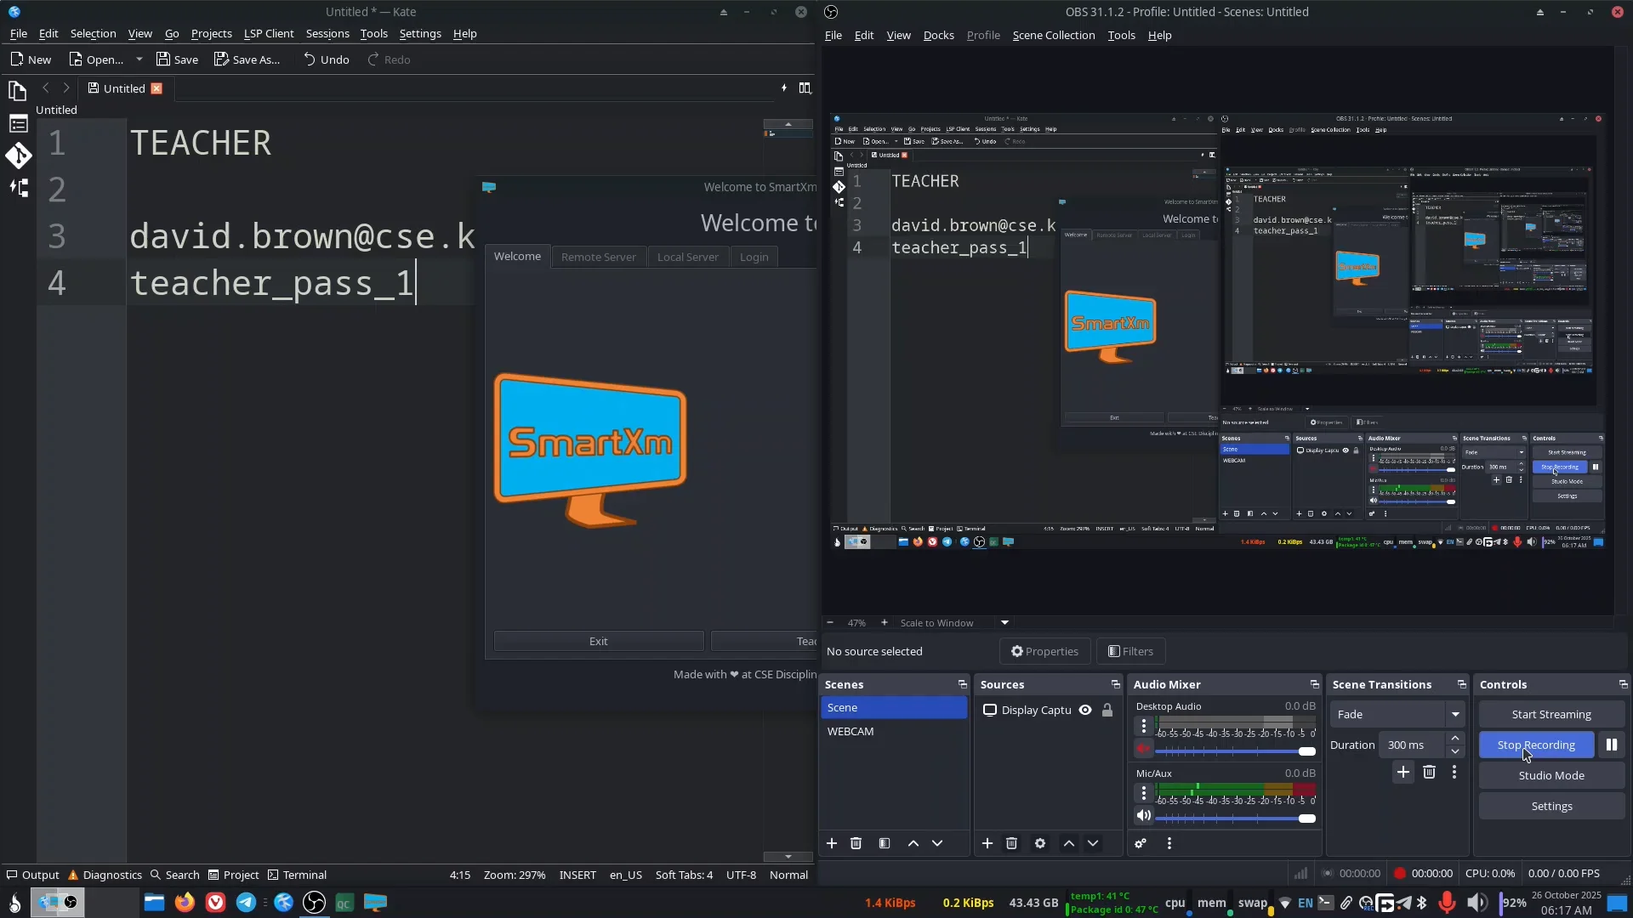The height and width of the screenshot is (918, 1633).
Task: Open Mic/Aux options three-dot menu
Action: click(1144, 792)
